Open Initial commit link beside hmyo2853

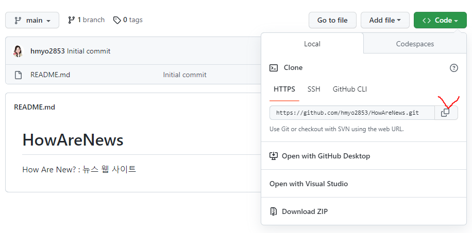pos(89,51)
